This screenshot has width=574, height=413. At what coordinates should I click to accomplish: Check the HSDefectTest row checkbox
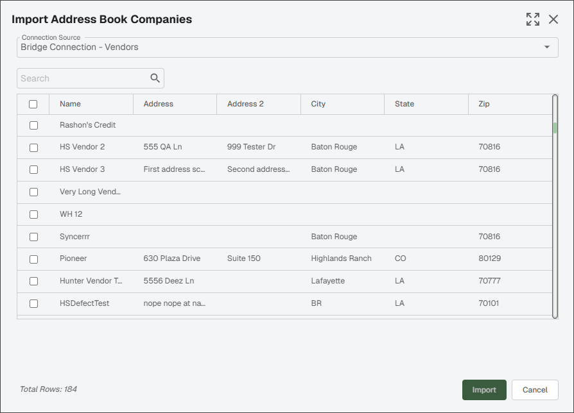33,304
